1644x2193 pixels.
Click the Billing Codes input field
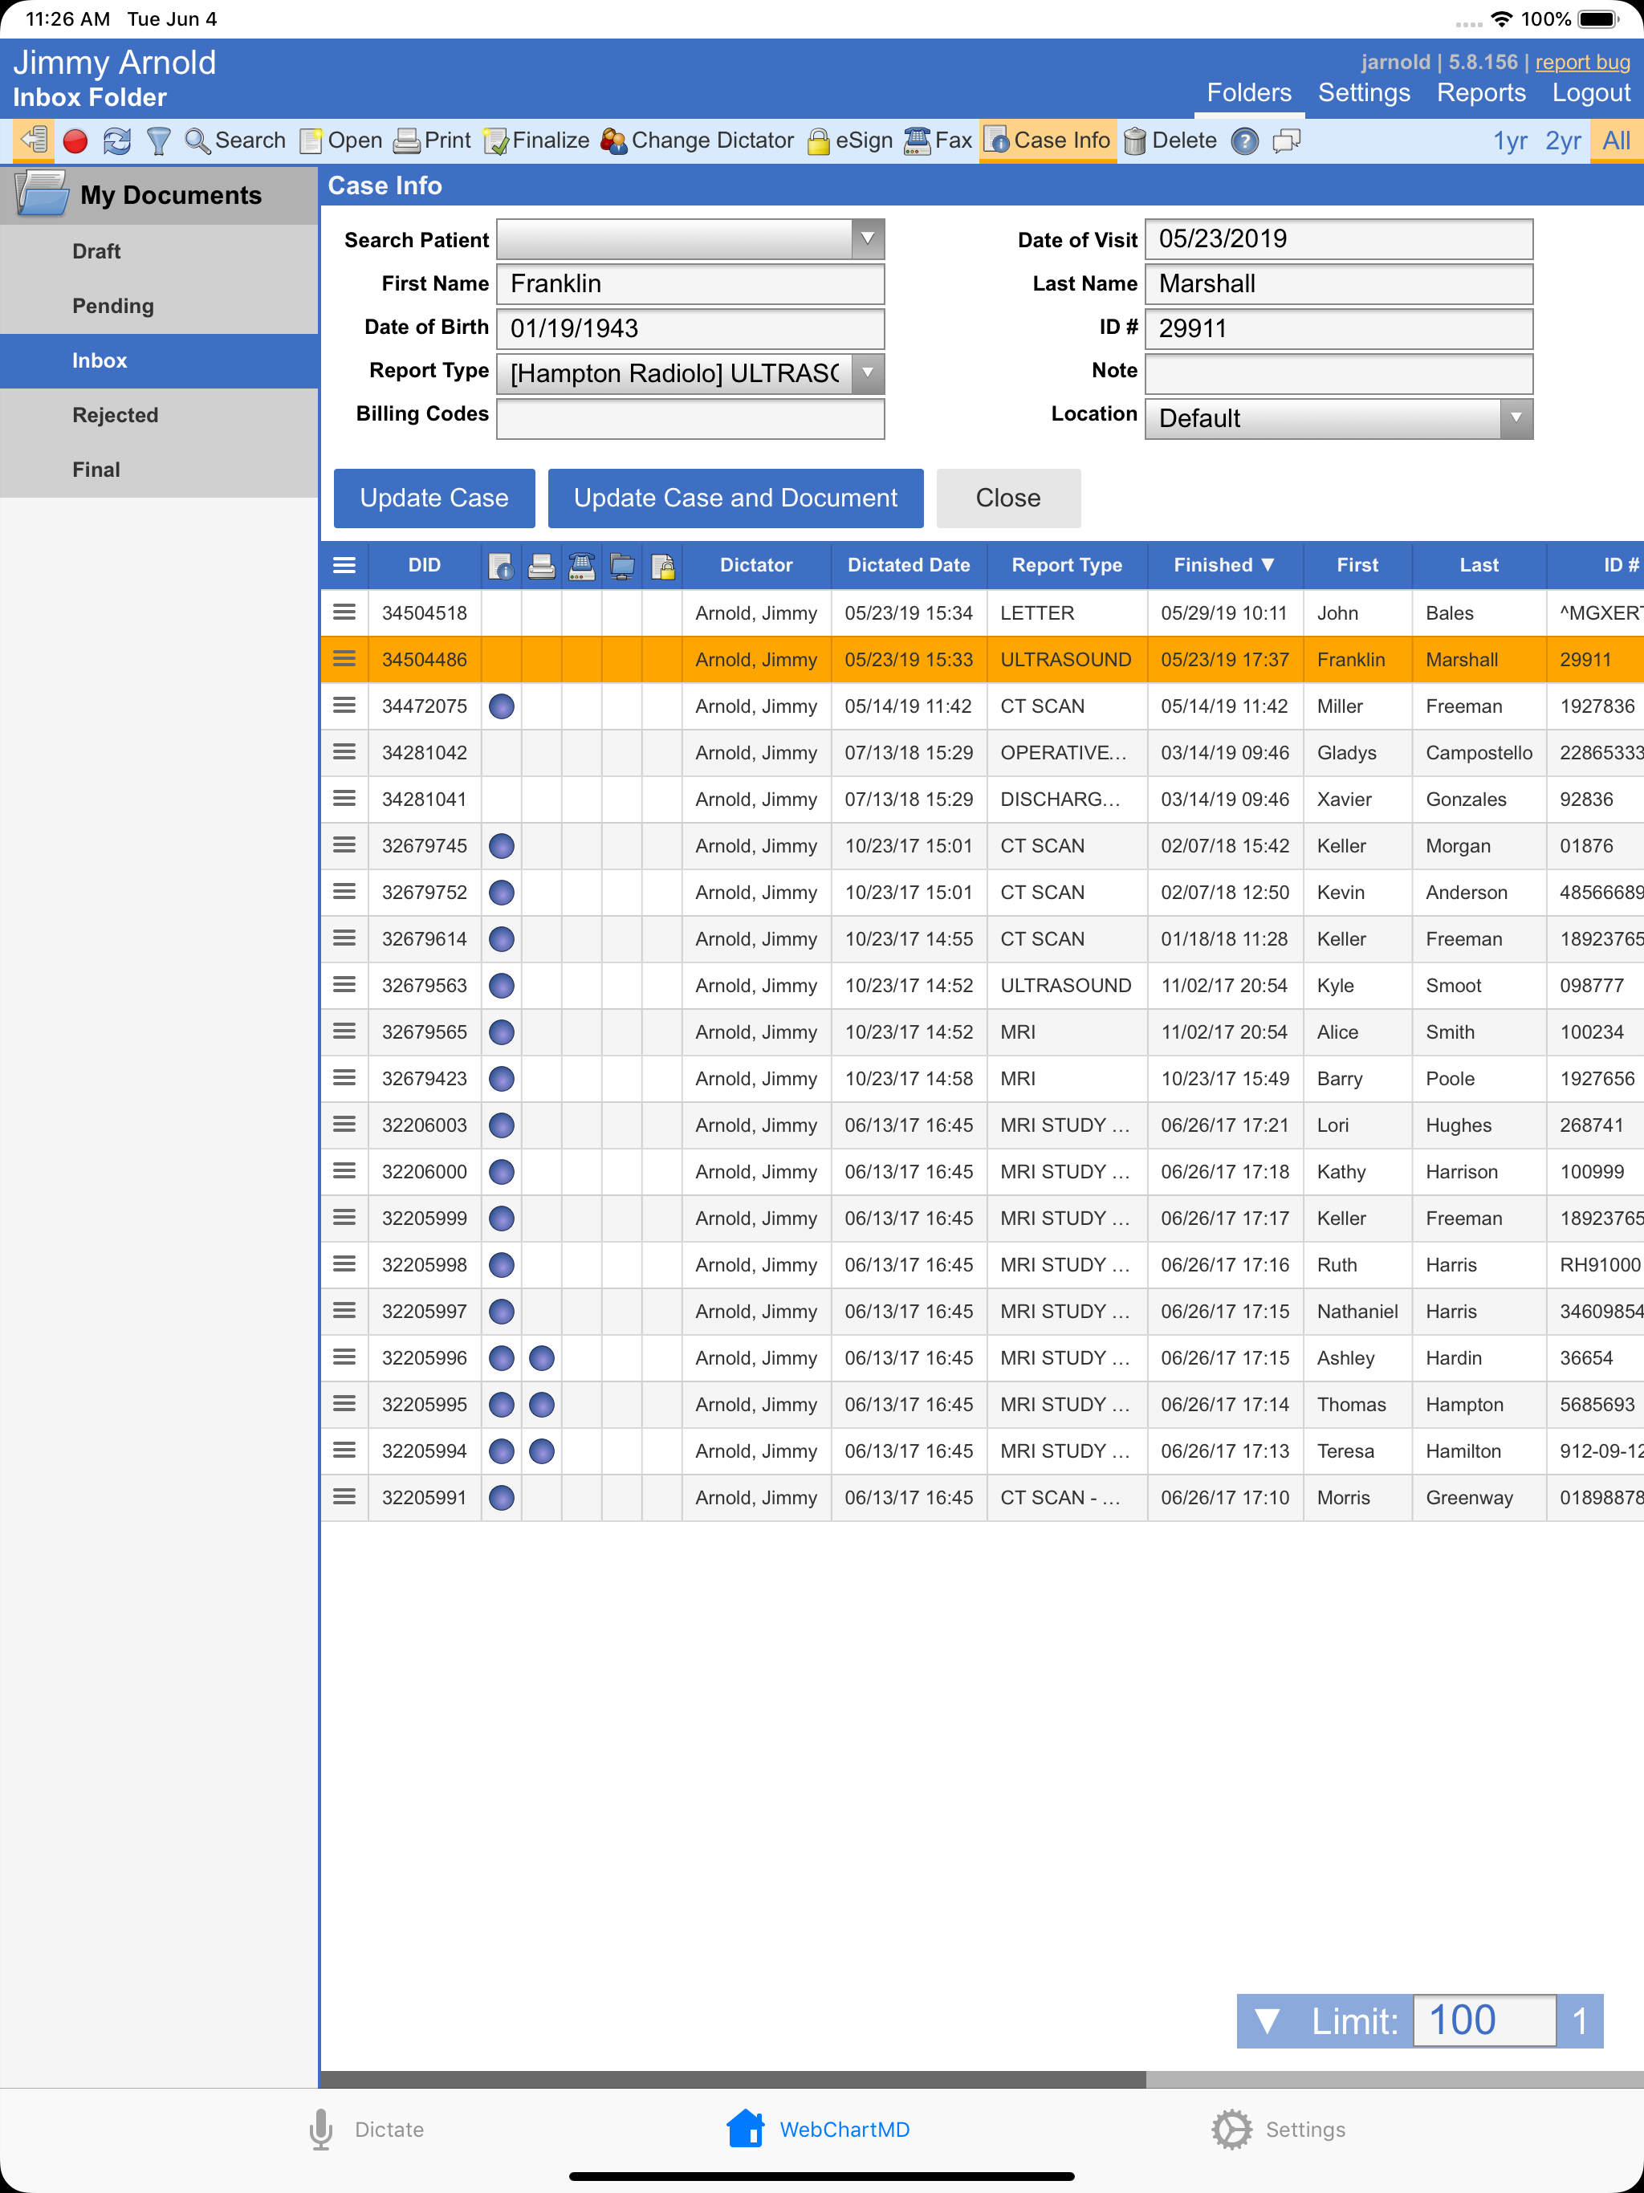tap(690, 418)
